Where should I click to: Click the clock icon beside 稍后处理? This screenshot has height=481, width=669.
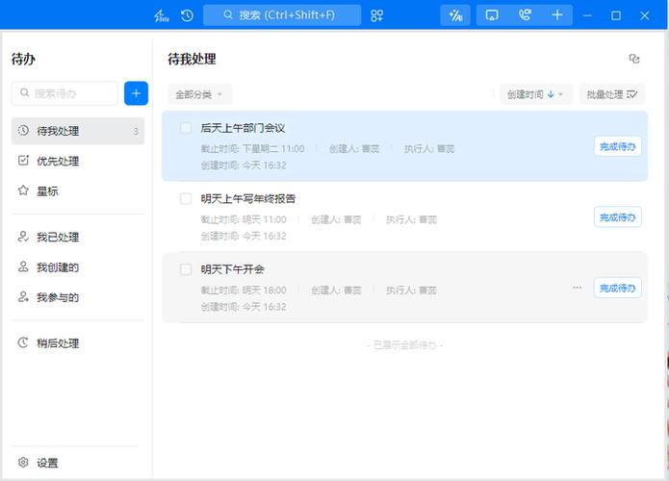pyautogui.click(x=23, y=342)
